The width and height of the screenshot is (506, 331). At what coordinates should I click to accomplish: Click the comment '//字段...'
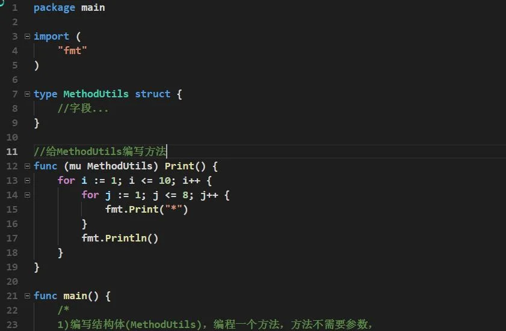(x=83, y=109)
